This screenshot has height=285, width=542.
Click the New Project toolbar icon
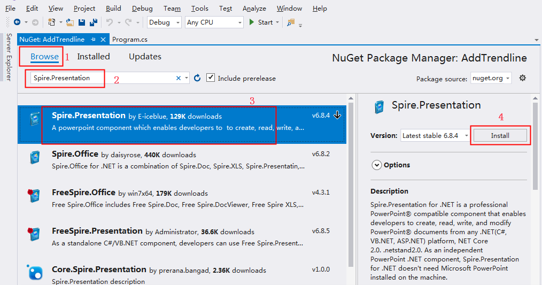(51, 22)
